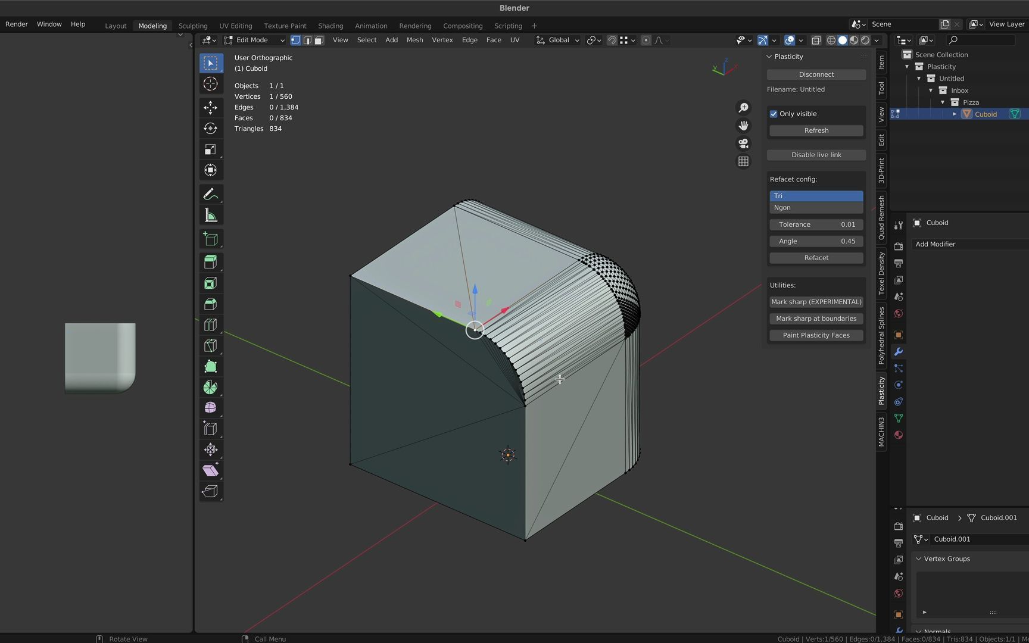Screen dimensions: 1029x643
Task: Select the Bevel tool
Action: coord(210,304)
